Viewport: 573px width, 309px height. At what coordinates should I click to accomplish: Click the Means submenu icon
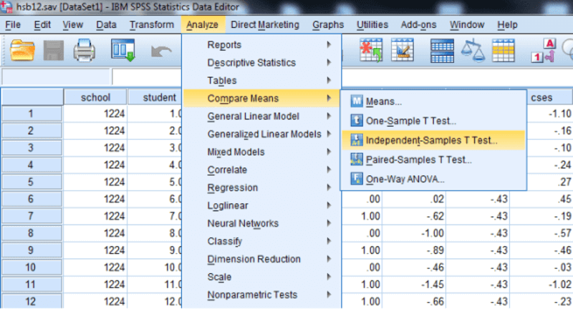pyautogui.click(x=356, y=101)
